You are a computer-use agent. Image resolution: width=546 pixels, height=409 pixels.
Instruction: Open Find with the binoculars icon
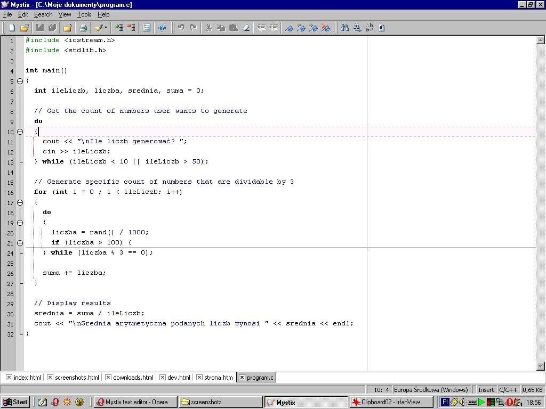[x=345, y=28]
